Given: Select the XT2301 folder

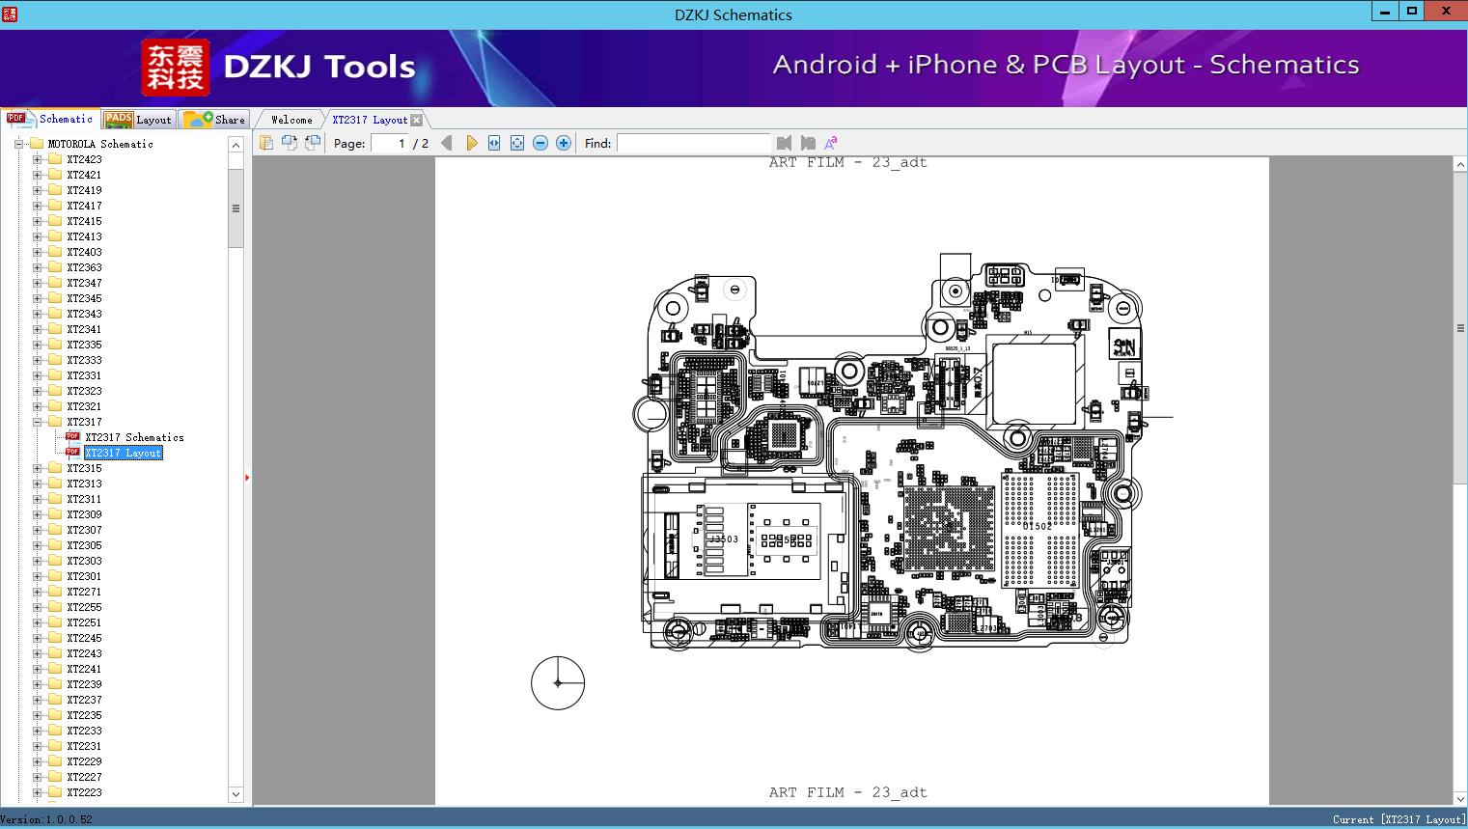Looking at the screenshot, I should 84,576.
